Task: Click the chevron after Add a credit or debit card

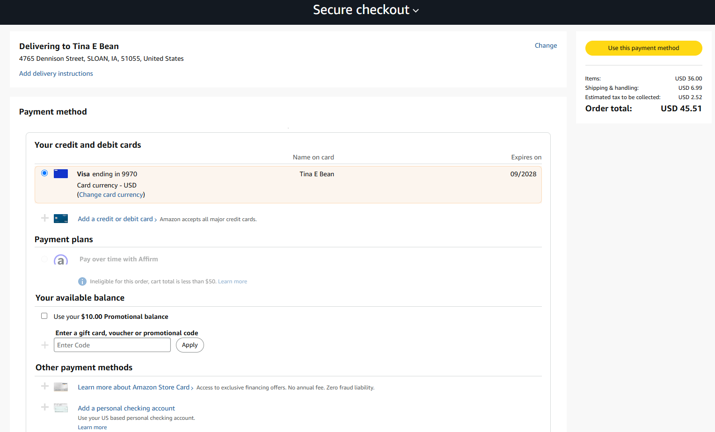Action: coord(156,220)
